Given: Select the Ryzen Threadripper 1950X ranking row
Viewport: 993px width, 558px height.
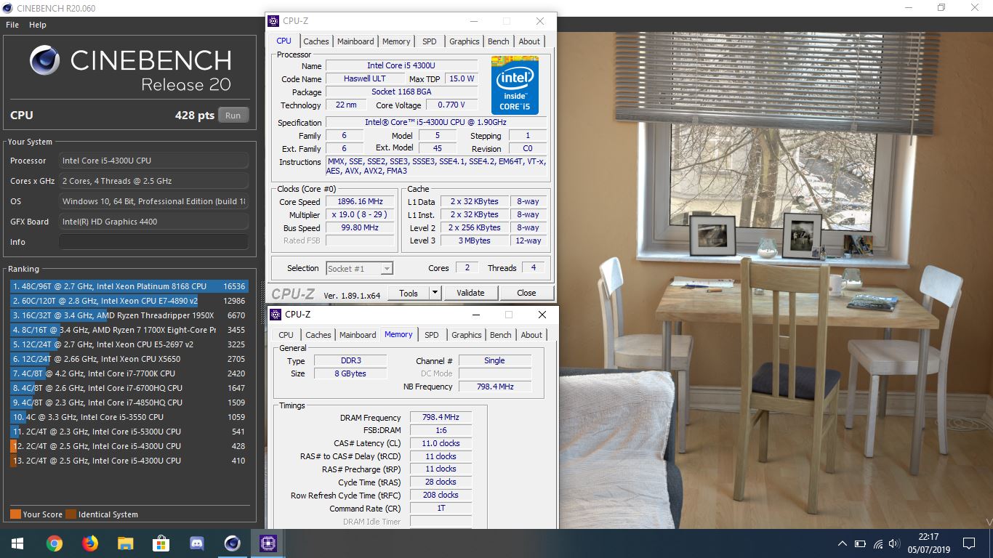Looking at the screenshot, I should (x=129, y=315).
